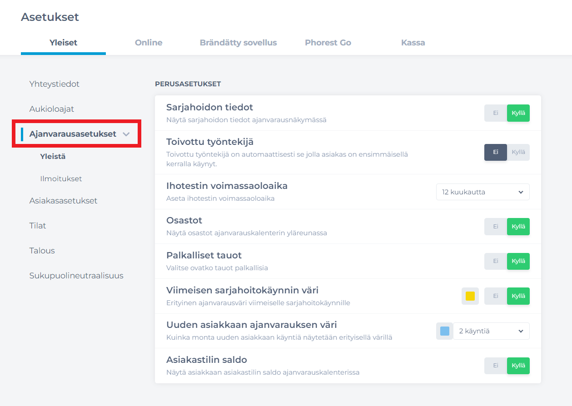Set Palkalliset tauot to Ei
572x406 pixels.
[x=496, y=261]
